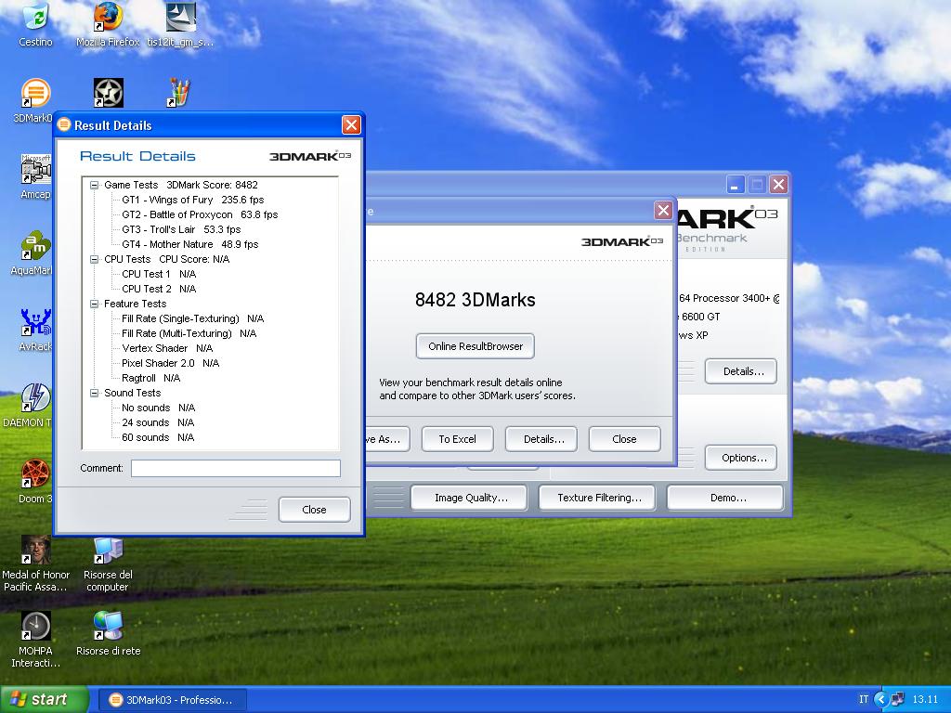Select the No sounds row
The image size is (951, 713).
pos(158,408)
